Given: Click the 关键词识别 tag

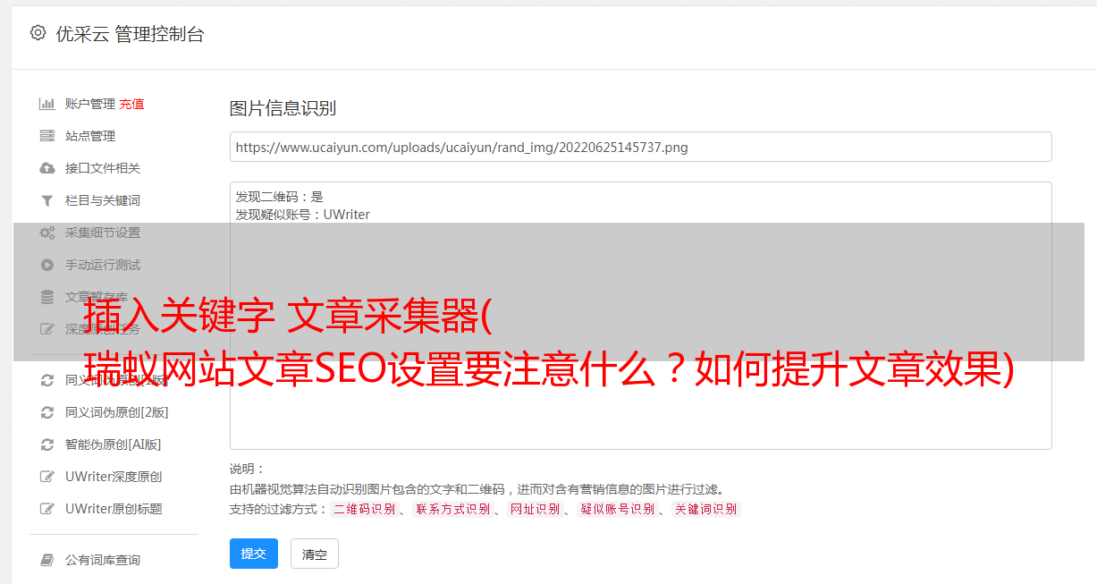Looking at the screenshot, I should click(706, 509).
